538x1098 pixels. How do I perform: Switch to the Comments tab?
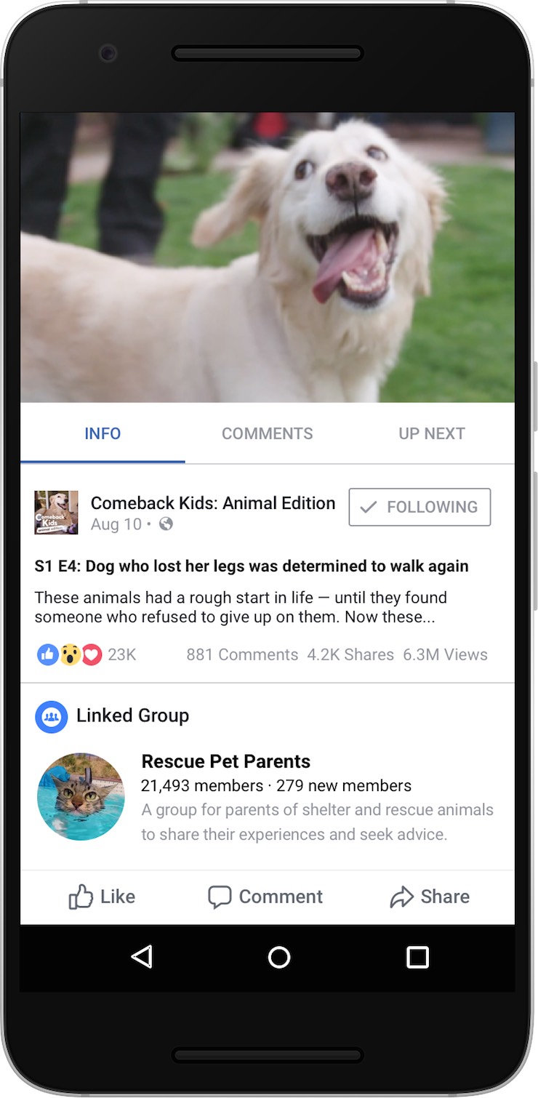268,433
